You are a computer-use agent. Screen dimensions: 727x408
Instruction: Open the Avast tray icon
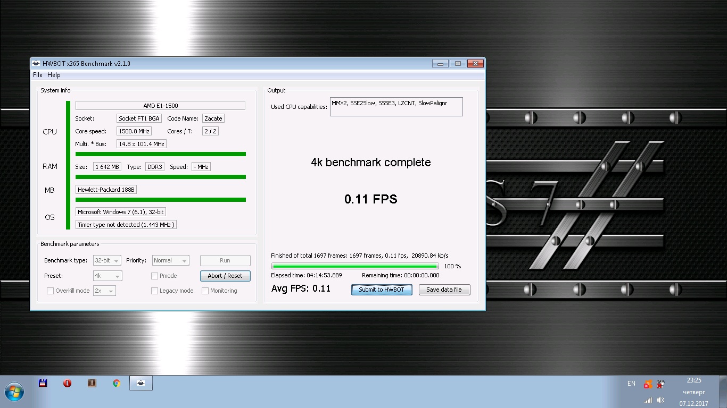pos(648,384)
